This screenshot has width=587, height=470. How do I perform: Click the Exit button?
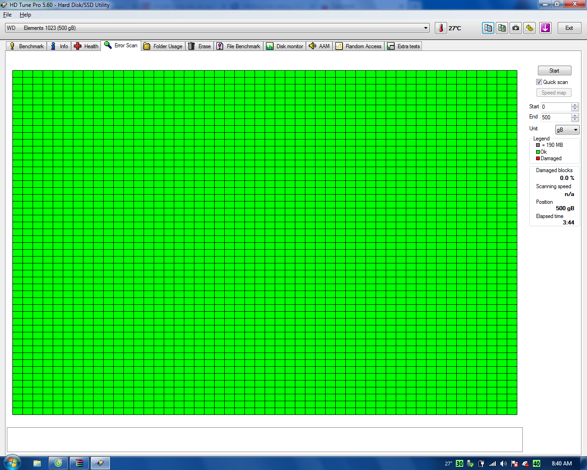[x=569, y=28]
